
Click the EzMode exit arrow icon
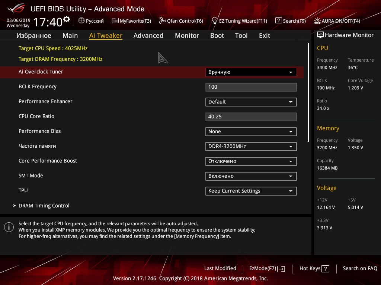[x=282, y=269]
